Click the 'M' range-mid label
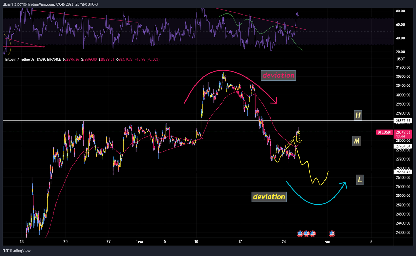 [356, 141]
